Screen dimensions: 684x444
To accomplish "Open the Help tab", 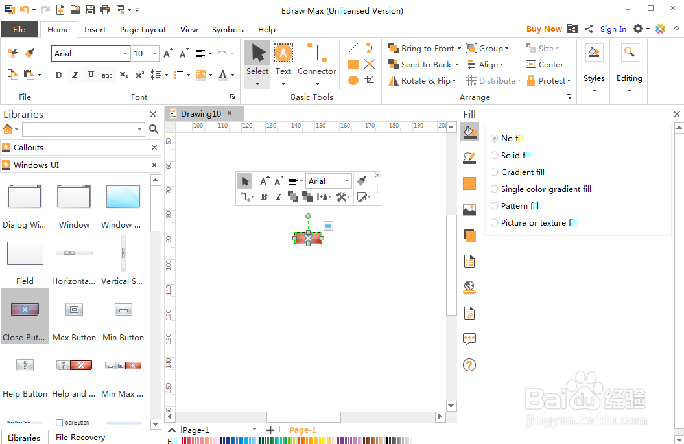I will (x=266, y=30).
